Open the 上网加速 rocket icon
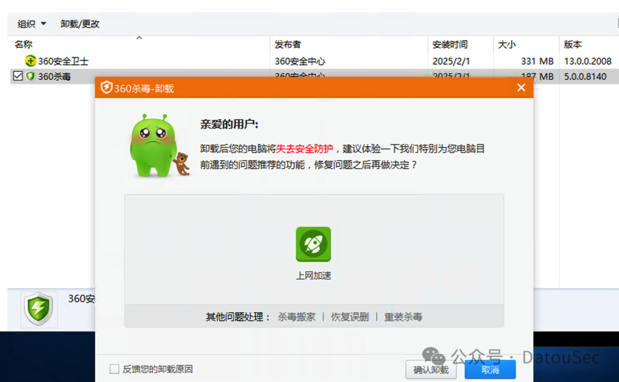Image resolution: width=619 pixels, height=382 pixels. [314, 244]
